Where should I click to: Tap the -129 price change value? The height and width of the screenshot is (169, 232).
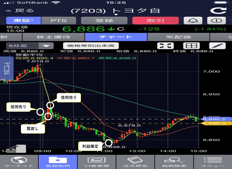coord(149,29)
